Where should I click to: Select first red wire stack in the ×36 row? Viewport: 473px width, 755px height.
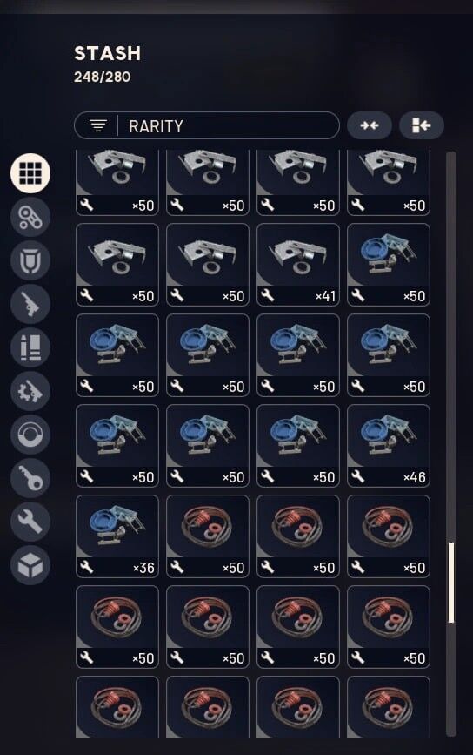208,536
